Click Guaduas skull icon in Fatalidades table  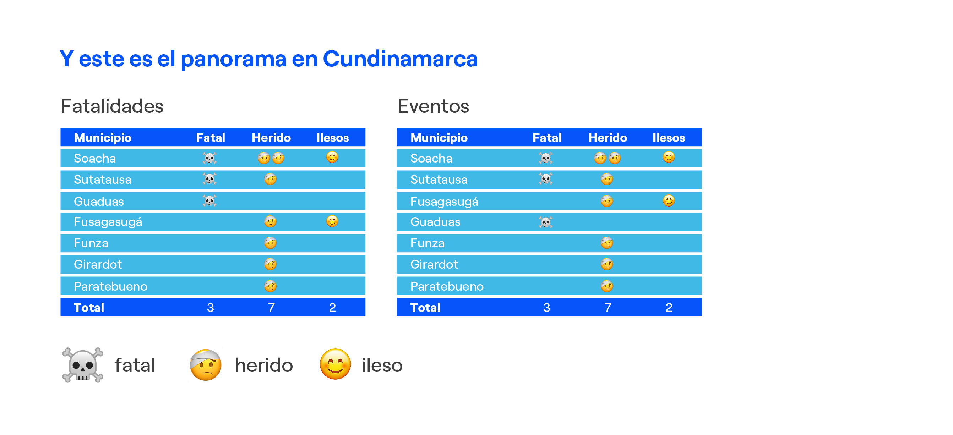pos(210,201)
